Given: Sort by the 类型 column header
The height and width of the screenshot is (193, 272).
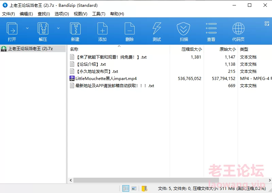Looking at the screenshot, I should point(244,49).
